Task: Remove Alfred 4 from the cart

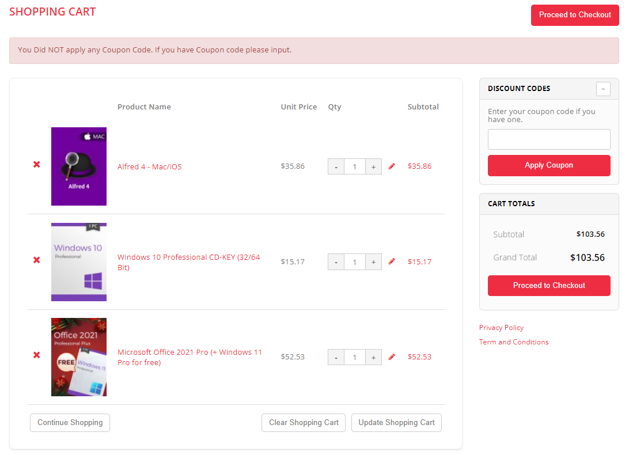Action: point(37,165)
